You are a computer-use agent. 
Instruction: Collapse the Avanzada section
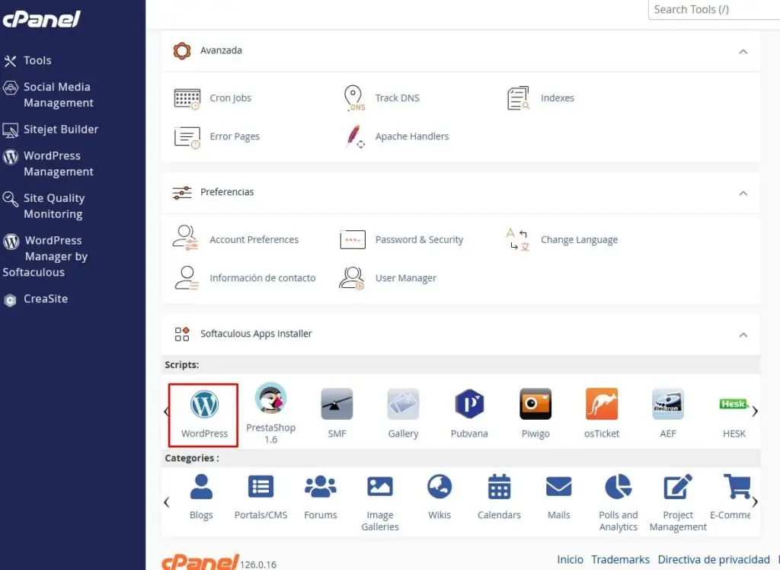point(743,52)
